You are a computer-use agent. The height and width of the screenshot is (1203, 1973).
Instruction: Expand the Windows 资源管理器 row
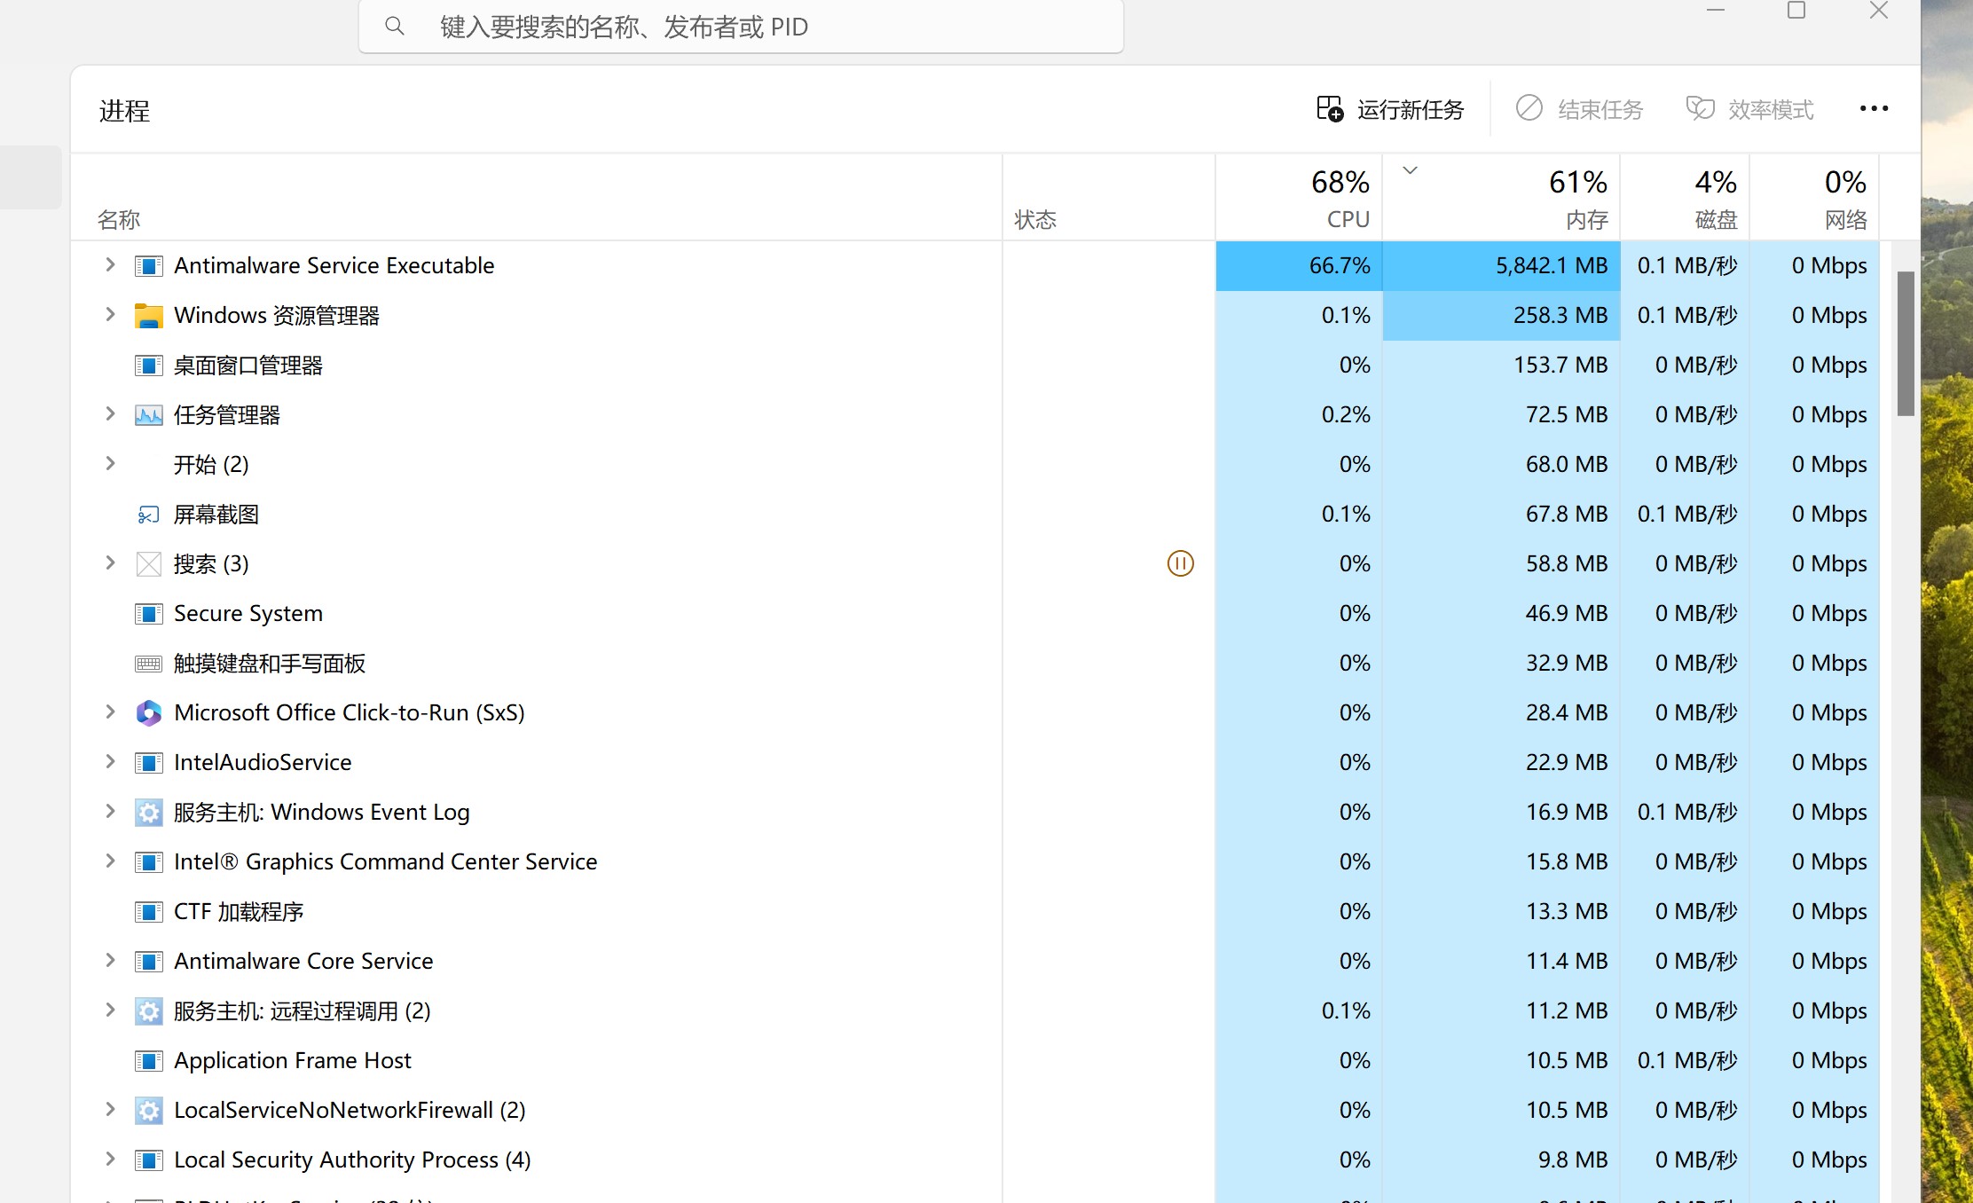click(110, 314)
